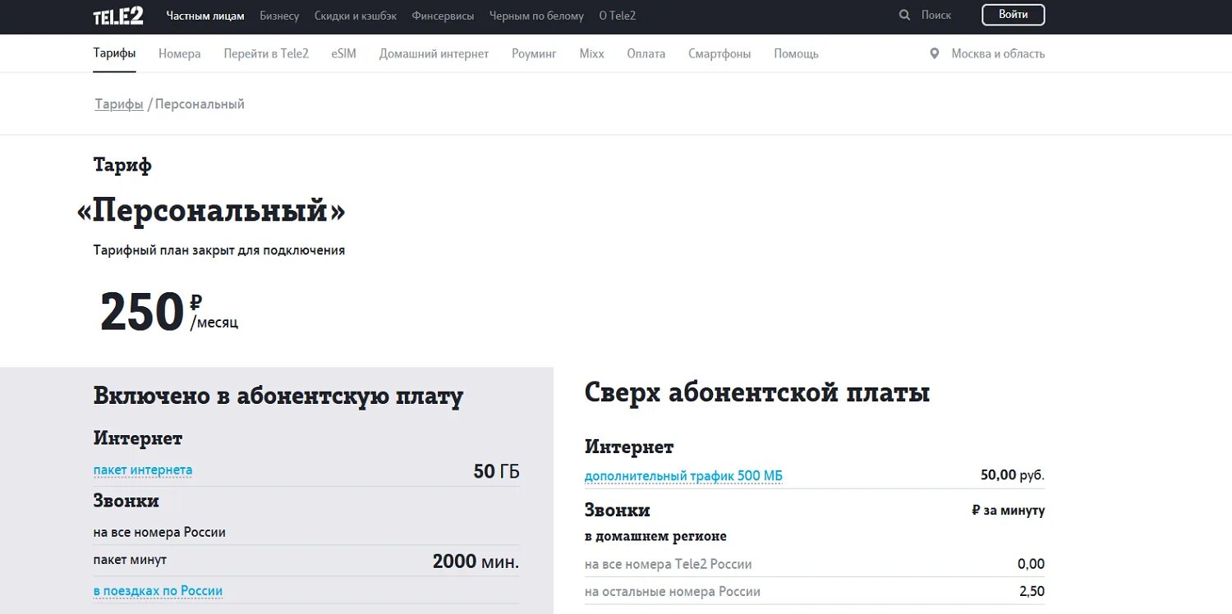This screenshot has width=1232, height=614.
Task: Click the пакет интернета link
Action: [143, 470]
